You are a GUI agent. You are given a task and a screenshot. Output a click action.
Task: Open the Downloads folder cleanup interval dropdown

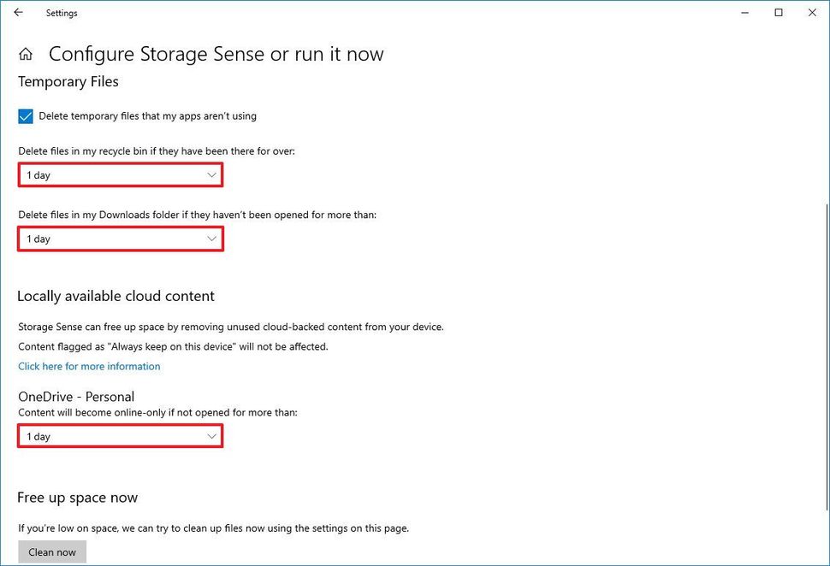pyautogui.click(x=120, y=239)
